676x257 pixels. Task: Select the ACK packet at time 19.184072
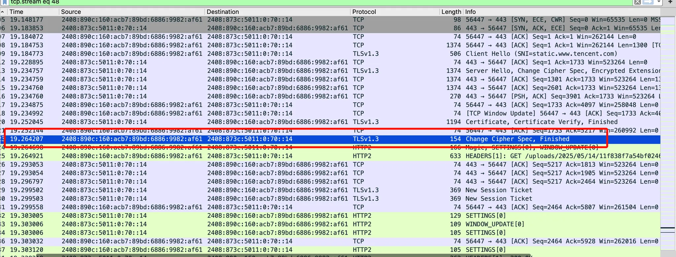point(330,37)
